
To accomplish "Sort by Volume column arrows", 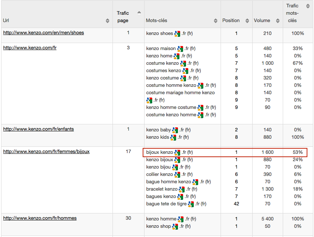I will pos(278,21).
